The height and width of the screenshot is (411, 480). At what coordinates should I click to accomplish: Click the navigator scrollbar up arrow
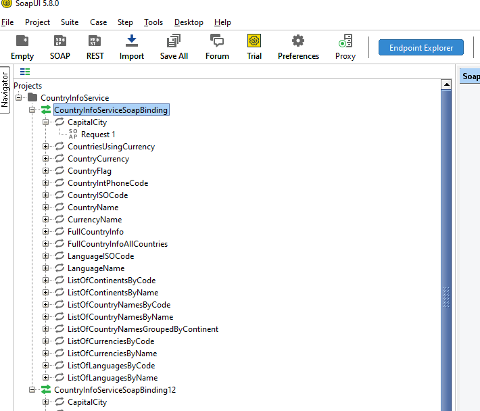point(446,84)
